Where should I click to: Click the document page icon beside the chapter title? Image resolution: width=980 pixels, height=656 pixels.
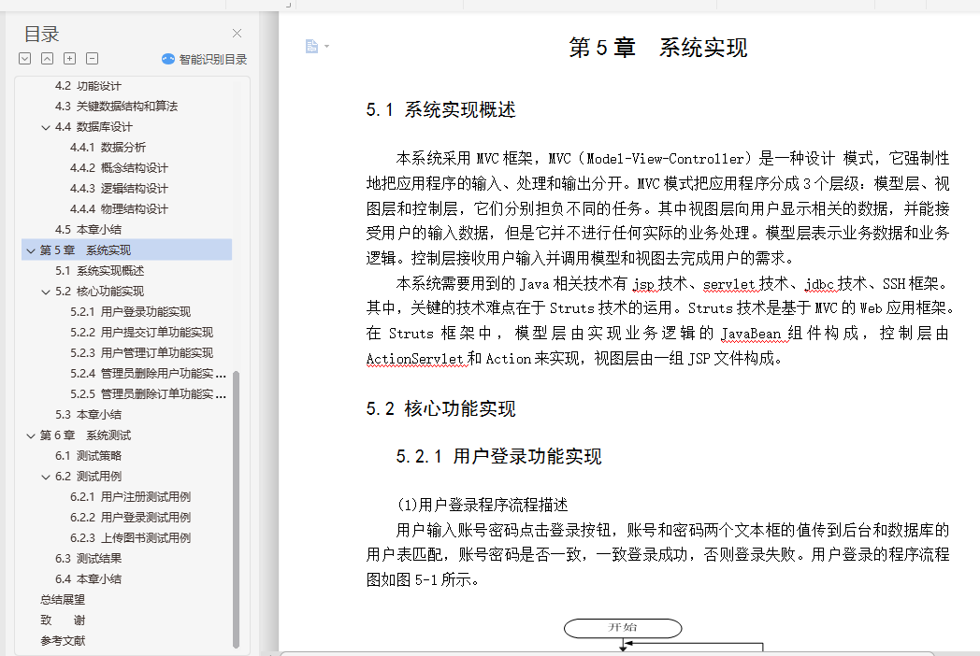(x=311, y=46)
